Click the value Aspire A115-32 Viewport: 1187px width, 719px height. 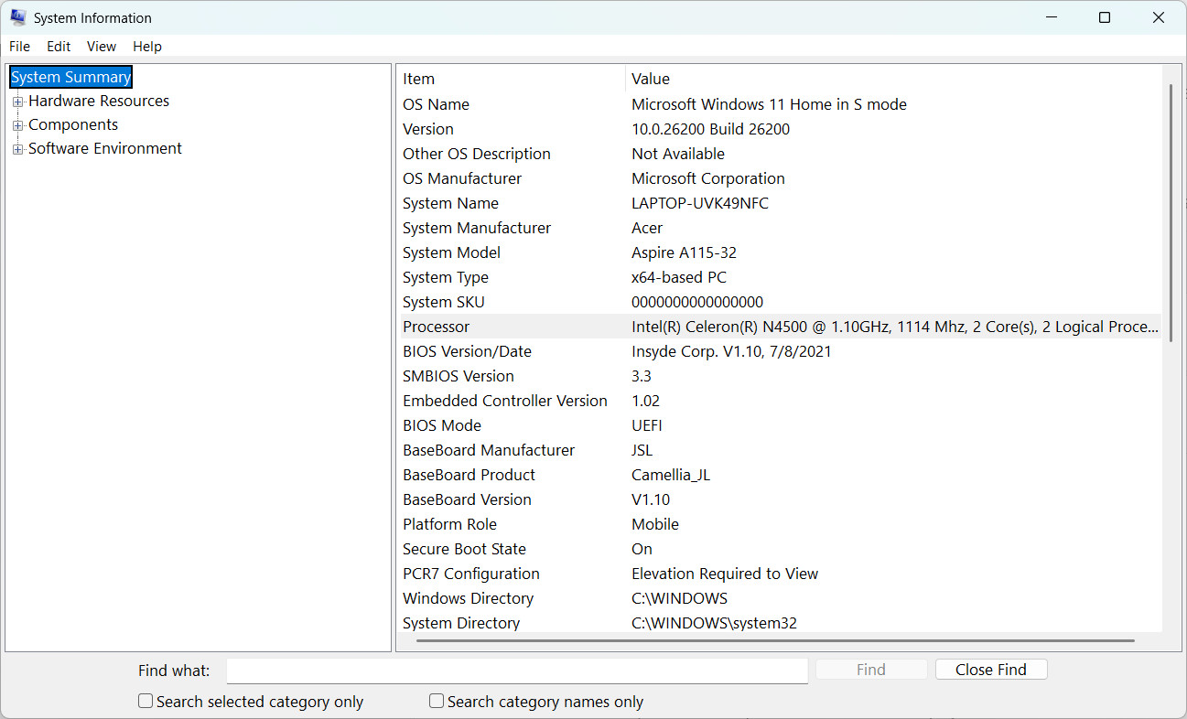tap(684, 252)
